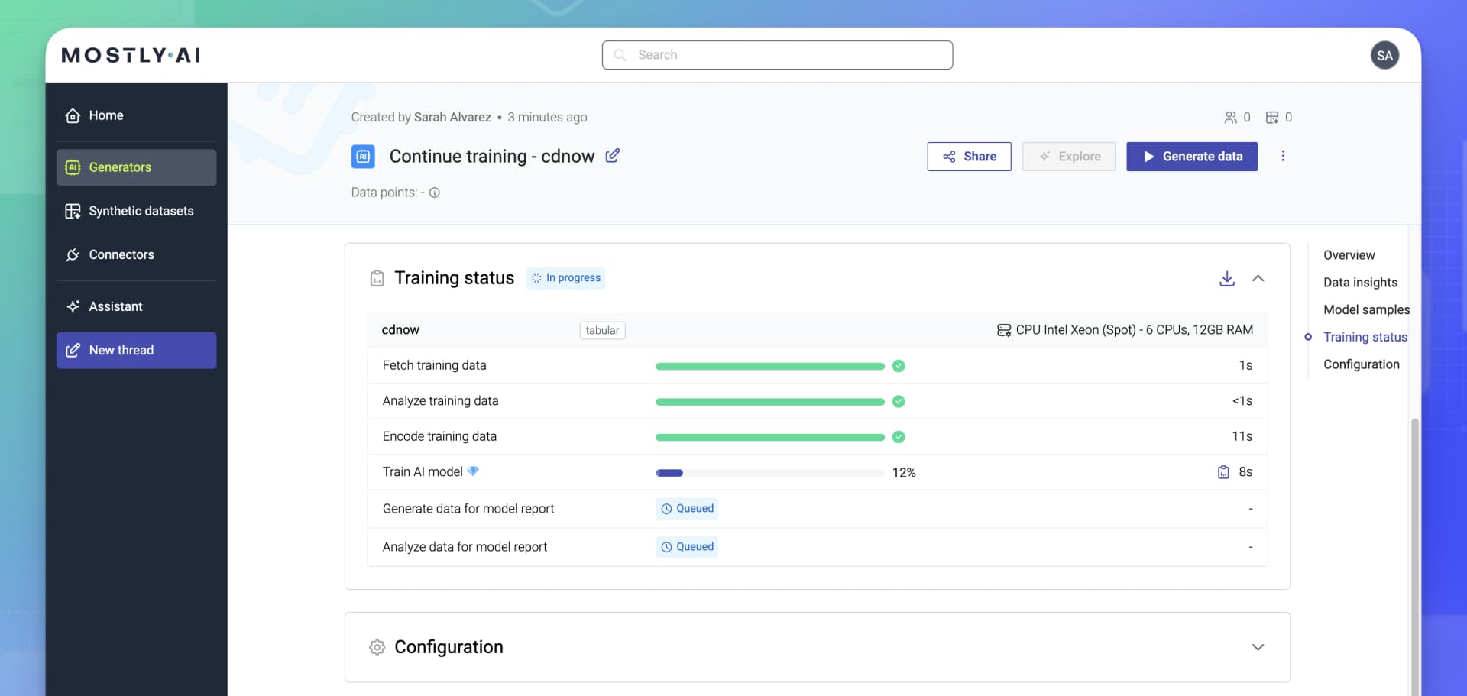Click the search magnifier icon
The image size is (1467, 696).
pyautogui.click(x=620, y=55)
